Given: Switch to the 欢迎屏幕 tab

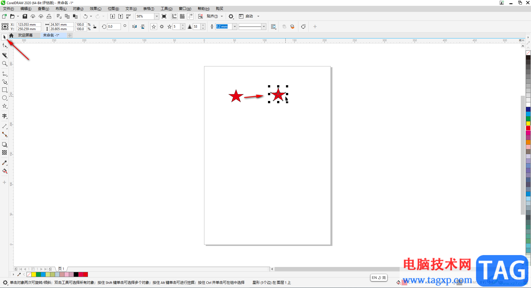Looking at the screenshot, I should coord(25,35).
